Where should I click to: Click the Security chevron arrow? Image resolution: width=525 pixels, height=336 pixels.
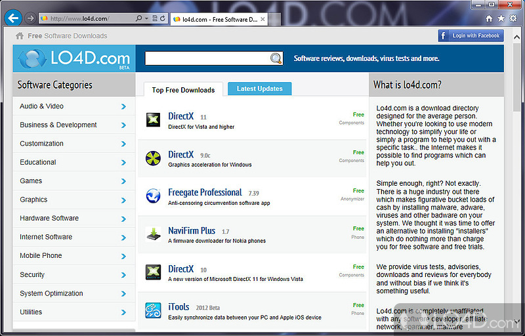123,275
